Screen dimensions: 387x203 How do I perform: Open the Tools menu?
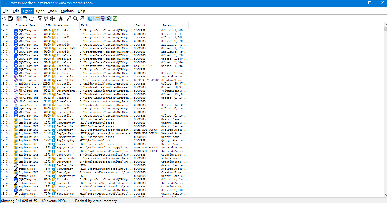(52, 11)
